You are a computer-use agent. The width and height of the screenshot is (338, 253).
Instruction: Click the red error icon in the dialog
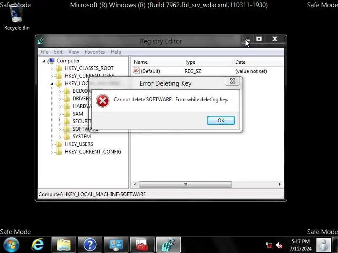coord(103,101)
